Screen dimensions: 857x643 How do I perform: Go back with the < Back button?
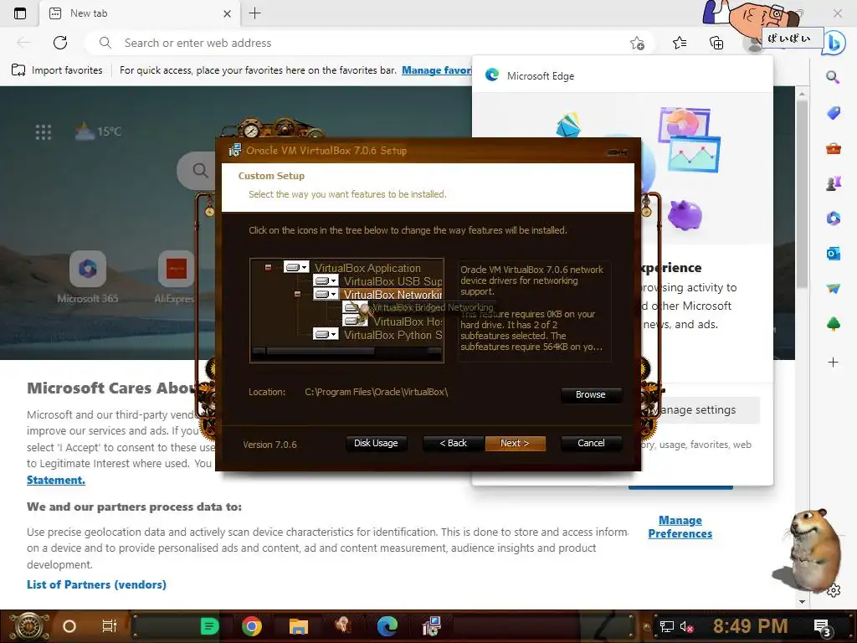(453, 444)
